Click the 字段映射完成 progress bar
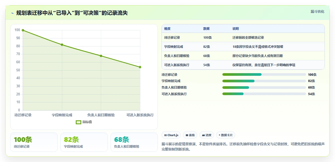This screenshot has height=162, width=335. [x=264, y=81]
